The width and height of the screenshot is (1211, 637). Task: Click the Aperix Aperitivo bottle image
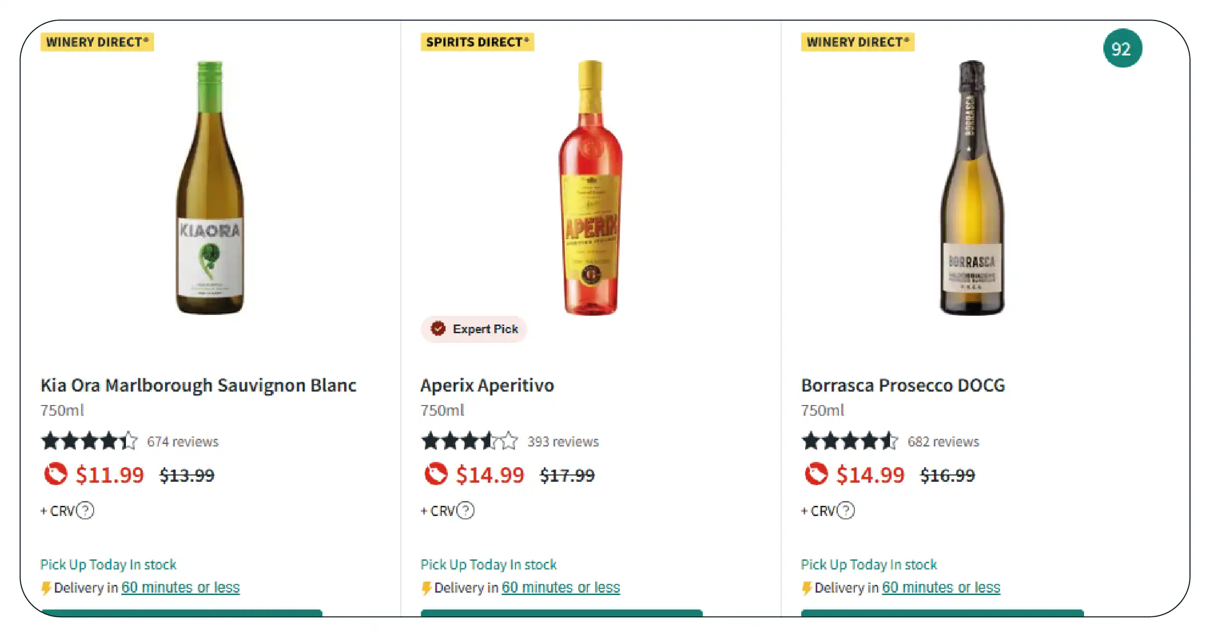click(x=590, y=188)
